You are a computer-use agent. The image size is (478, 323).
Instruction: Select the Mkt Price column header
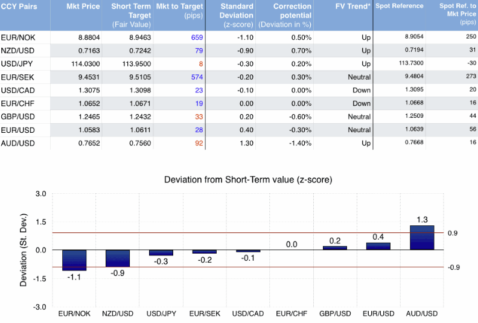click(x=83, y=5)
